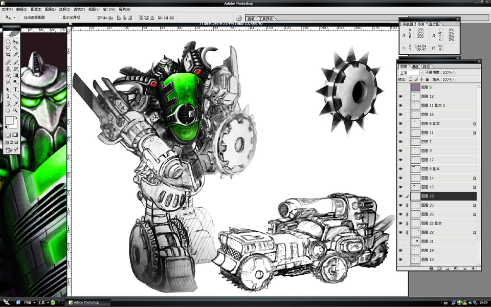Select the Eraser tool

[8, 75]
